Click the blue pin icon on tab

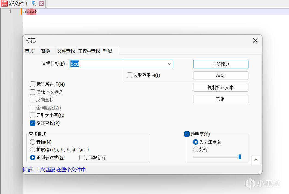[33, 4]
